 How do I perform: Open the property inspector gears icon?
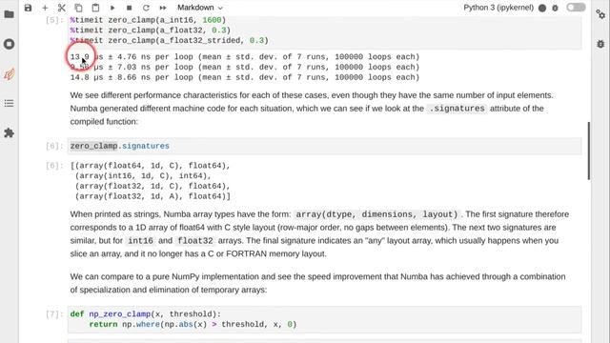click(x=600, y=14)
